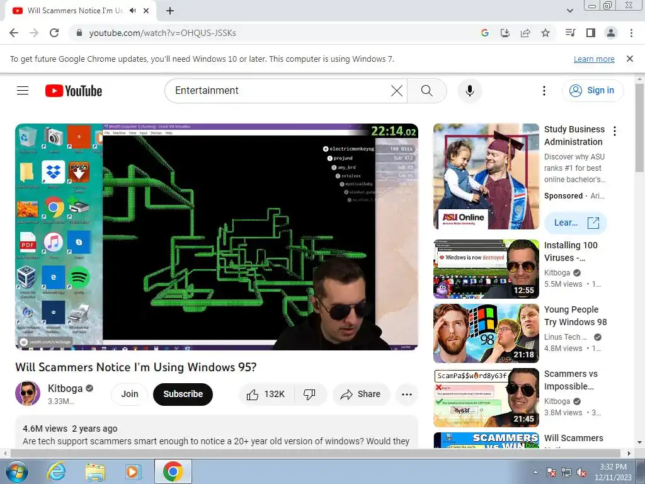The image size is (645, 484).
Task: Share this page from address bar
Action: [525, 33]
